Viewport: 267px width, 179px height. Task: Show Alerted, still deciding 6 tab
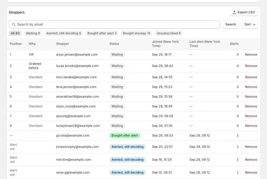tap(64, 33)
